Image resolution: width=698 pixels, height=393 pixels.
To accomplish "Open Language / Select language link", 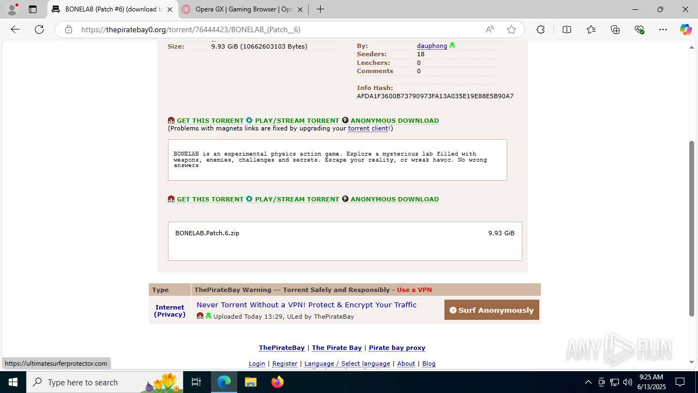I will 347,364.
